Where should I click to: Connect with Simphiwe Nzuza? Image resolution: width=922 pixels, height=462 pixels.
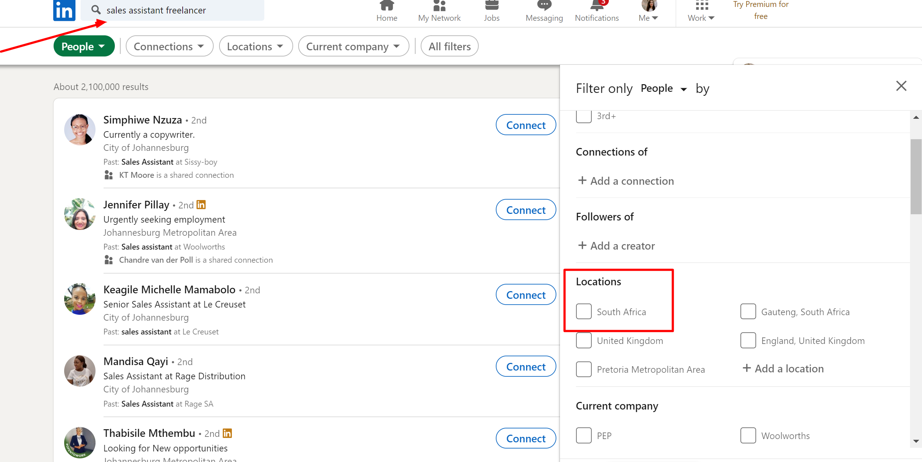[526, 125]
